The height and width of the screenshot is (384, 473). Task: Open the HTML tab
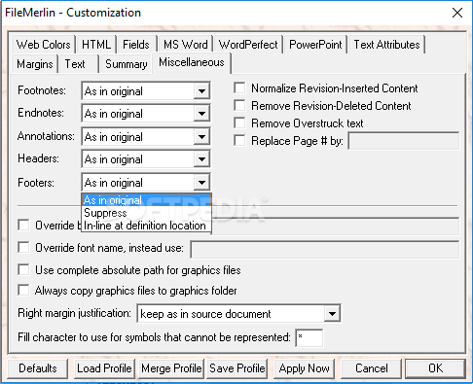[x=96, y=45]
